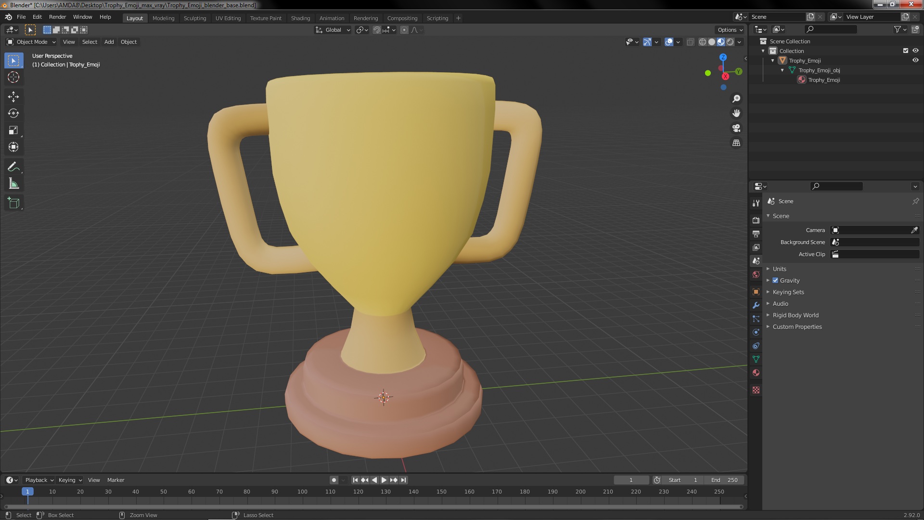
Task: Uncheck the Gravity checkbox
Action: (775, 280)
